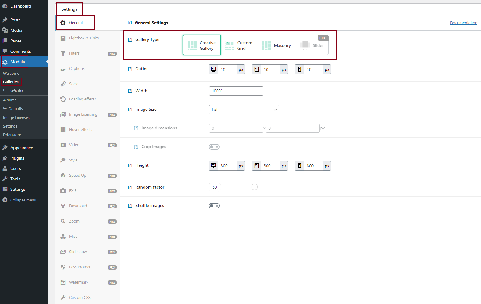Screen dimensions: 481x304
Task: Go to Albums in Modula submenu
Action: pos(10,100)
